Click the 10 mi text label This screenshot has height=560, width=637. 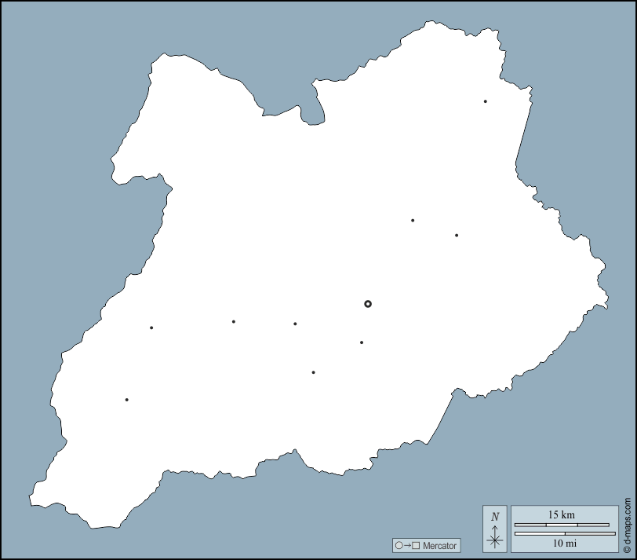[x=564, y=543]
